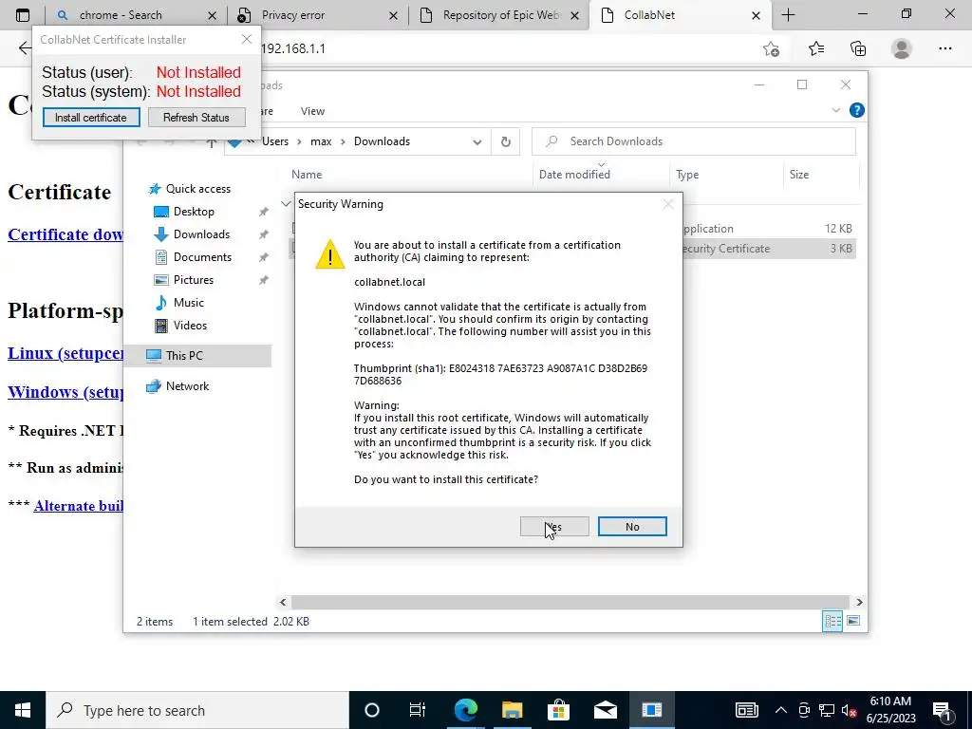The width and height of the screenshot is (972, 729).
Task: Show hidden system tray icons
Action: pos(781,710)
